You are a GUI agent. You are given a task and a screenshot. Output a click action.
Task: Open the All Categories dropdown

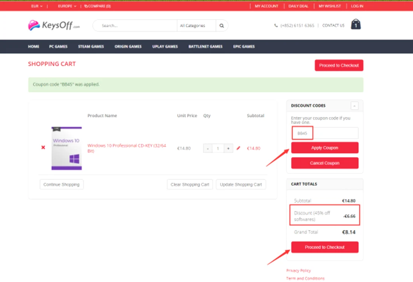click(196, 26)
